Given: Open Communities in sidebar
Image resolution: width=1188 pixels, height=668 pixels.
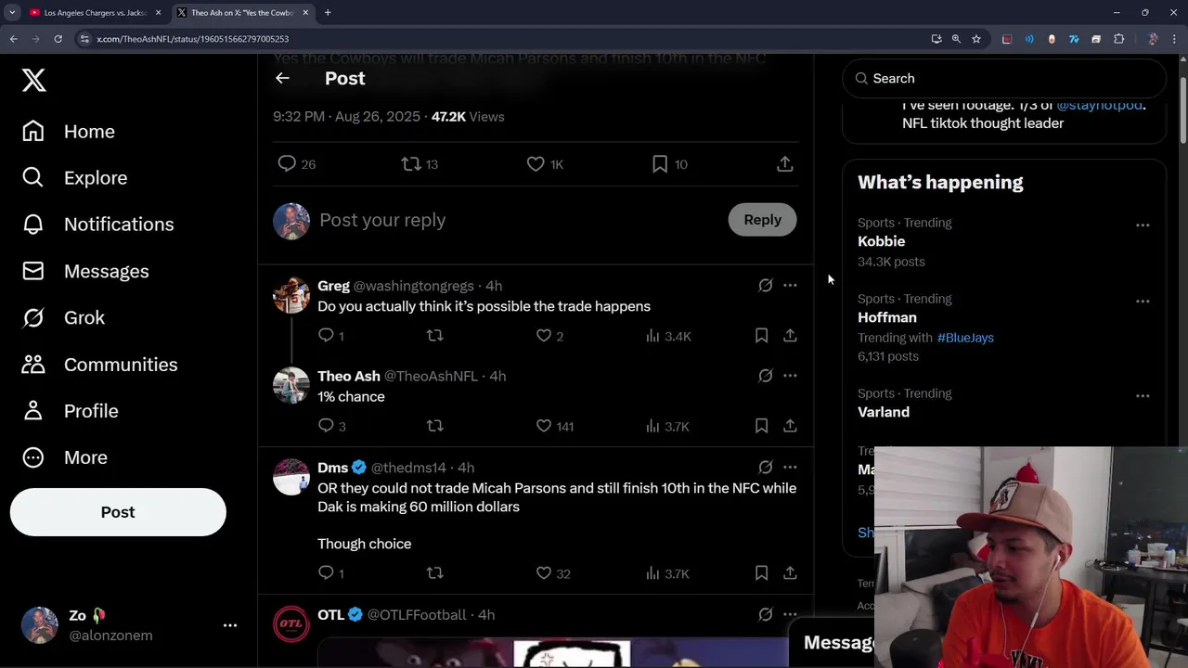Looking at the screenshot, I should click(99, 365).
